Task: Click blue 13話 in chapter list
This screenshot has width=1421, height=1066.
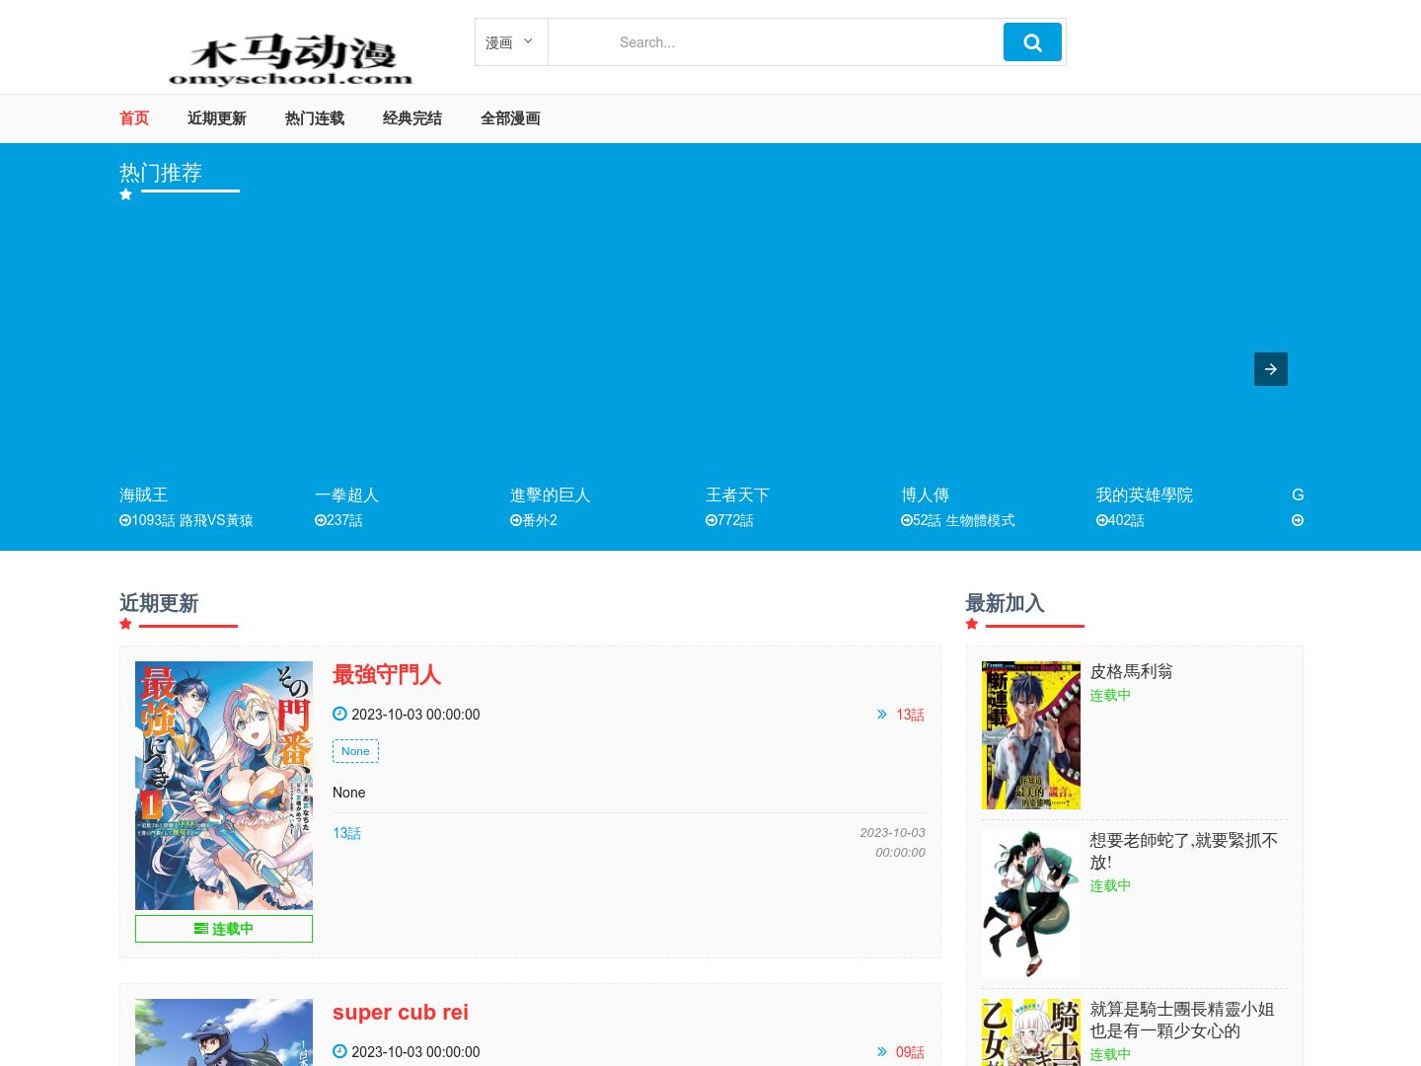Action: 346,833
